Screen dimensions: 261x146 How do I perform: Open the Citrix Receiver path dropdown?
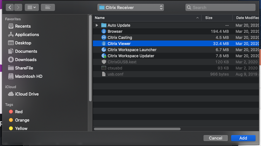(130, 8)
